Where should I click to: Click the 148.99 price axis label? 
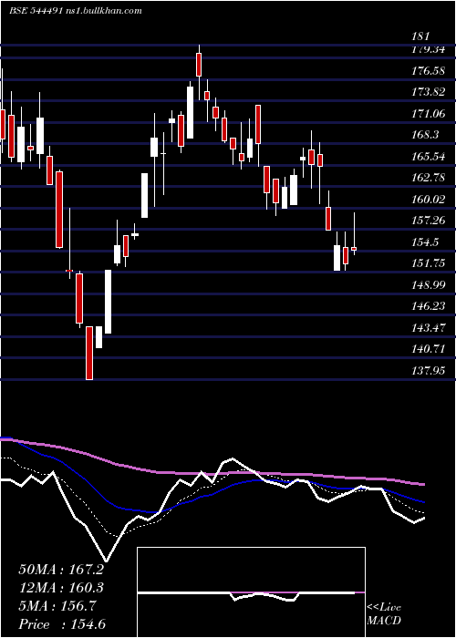click(428, 284)
